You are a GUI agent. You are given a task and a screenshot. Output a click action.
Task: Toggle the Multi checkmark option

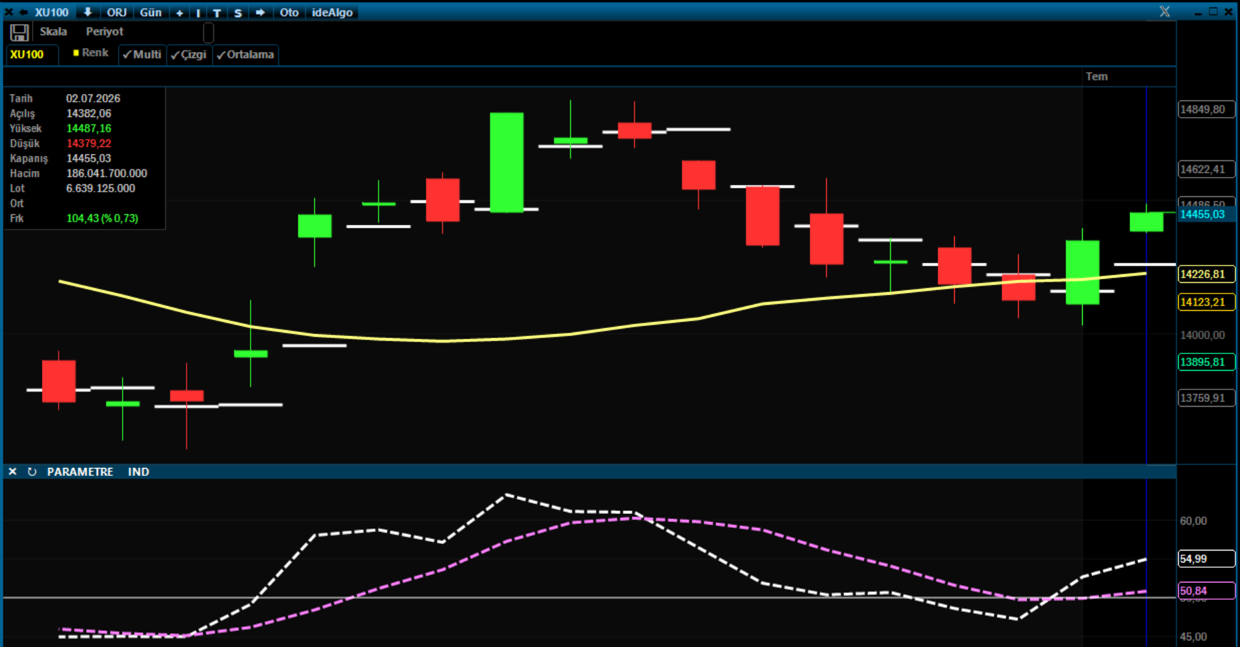tap(142, 55)
